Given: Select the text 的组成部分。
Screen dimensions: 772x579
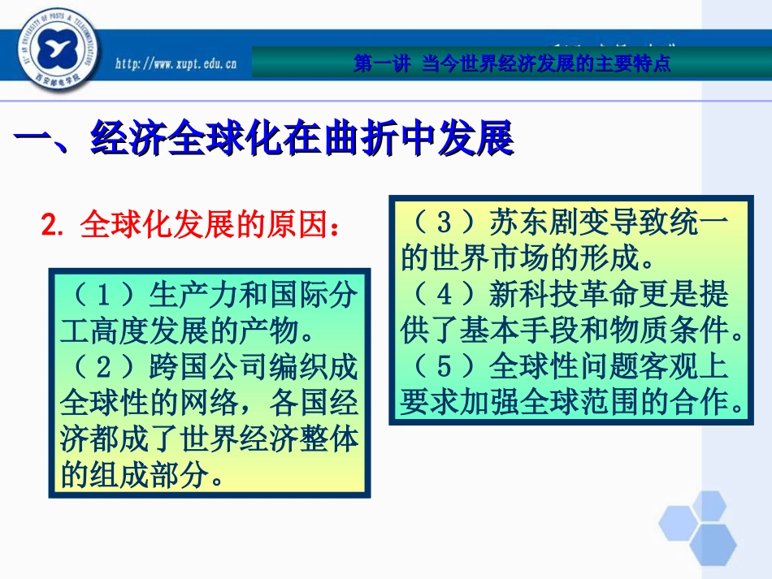Looking at the screenshot, I should (141, 475).
